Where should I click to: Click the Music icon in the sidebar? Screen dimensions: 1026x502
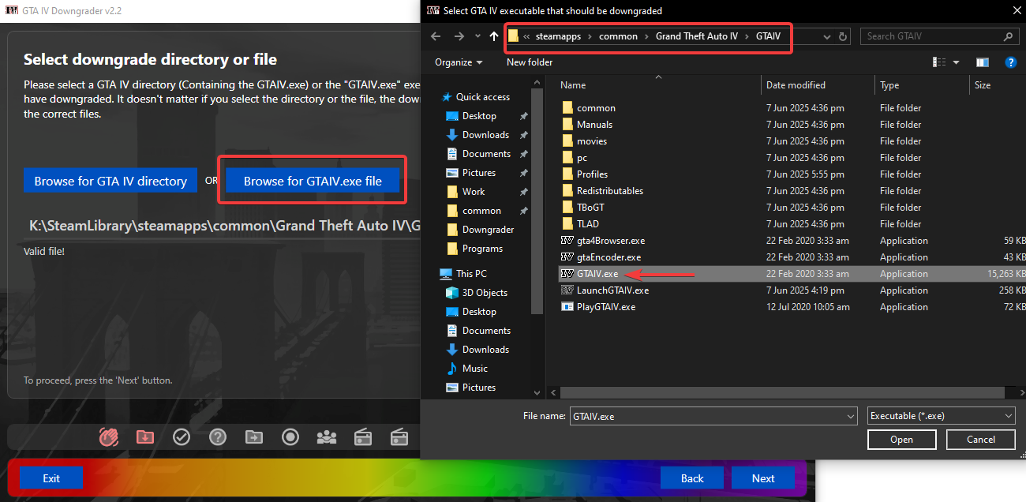(x=452, y=369)
